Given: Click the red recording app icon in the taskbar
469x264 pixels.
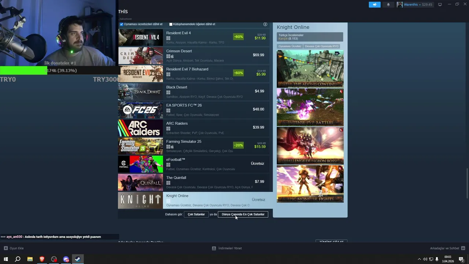Looking at the screenshot, I should 54,259.
